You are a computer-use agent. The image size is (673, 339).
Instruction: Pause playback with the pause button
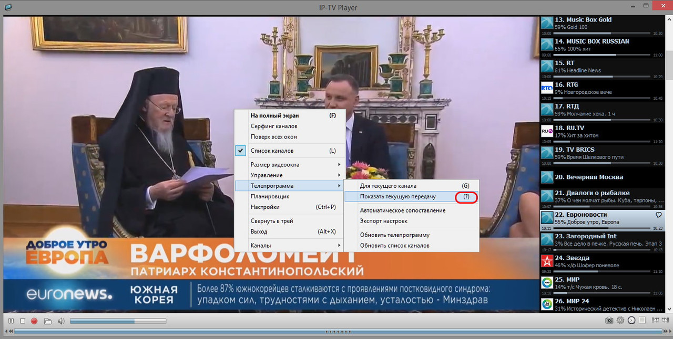coord(11,321)
